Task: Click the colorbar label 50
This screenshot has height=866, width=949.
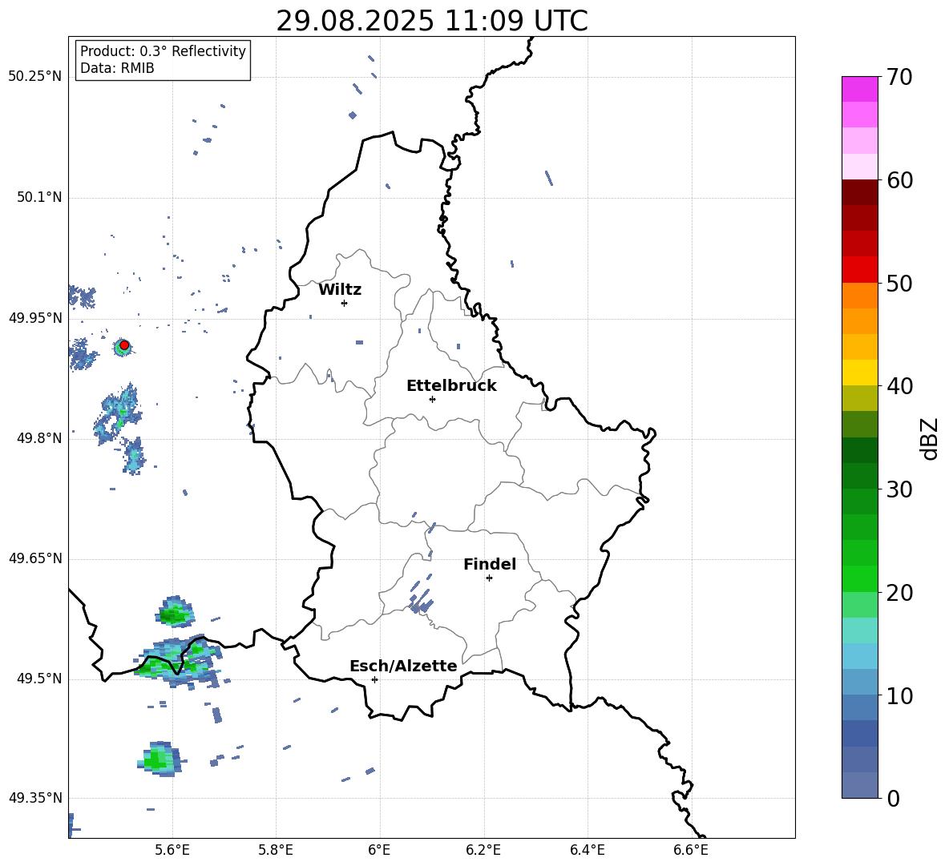Action: pos(899,283)
